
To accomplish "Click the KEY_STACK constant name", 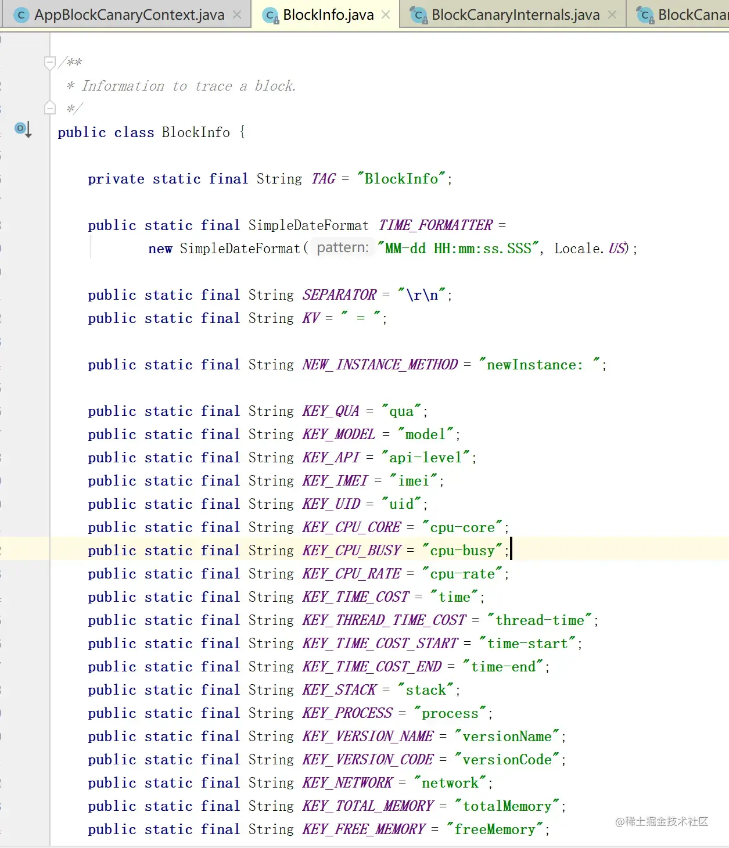I will pyautogui.click(x=337, y=689).
